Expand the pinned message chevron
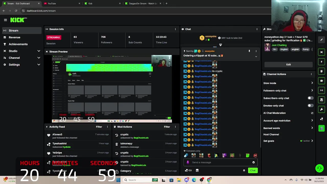Image resolution: width=327 pixels, height=184 pixels. pos(256,56)
